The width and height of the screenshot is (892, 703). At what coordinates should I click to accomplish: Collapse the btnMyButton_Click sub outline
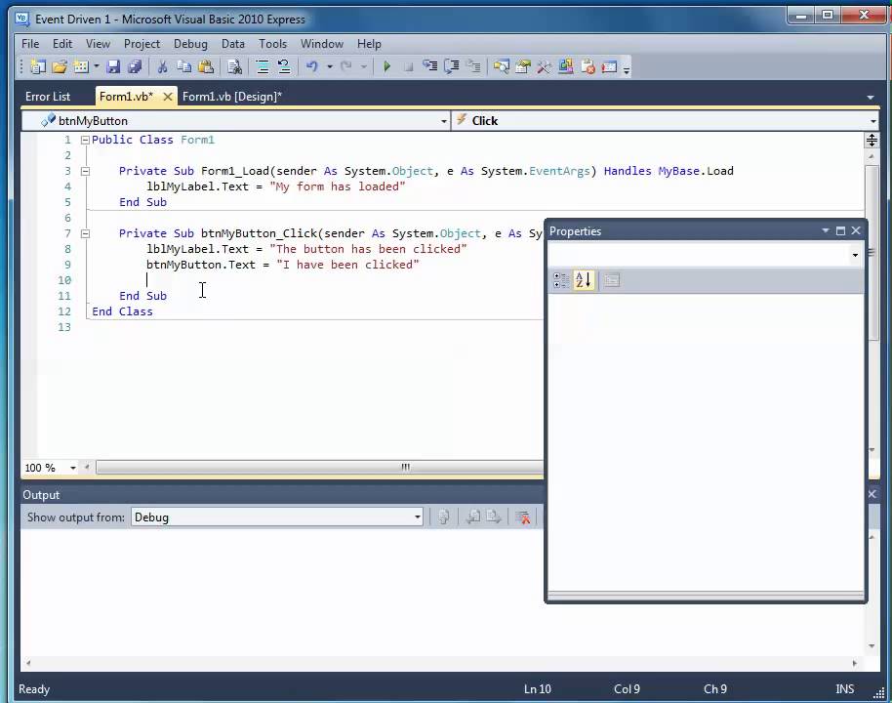coord(85,233)
